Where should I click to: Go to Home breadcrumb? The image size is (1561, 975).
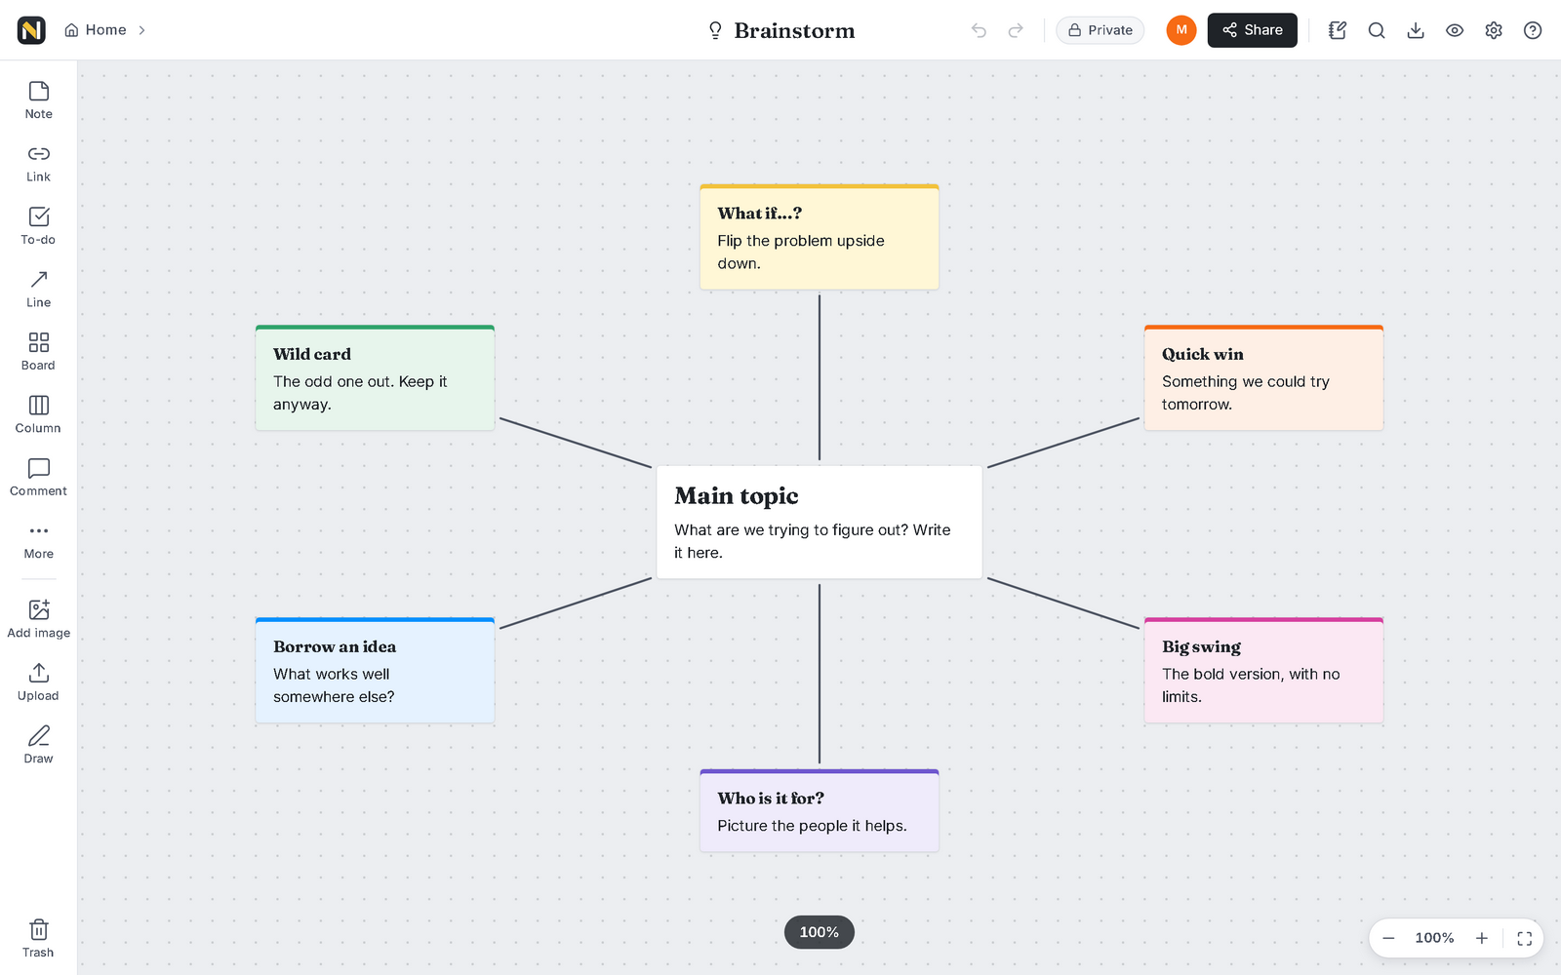click(96, 30)
